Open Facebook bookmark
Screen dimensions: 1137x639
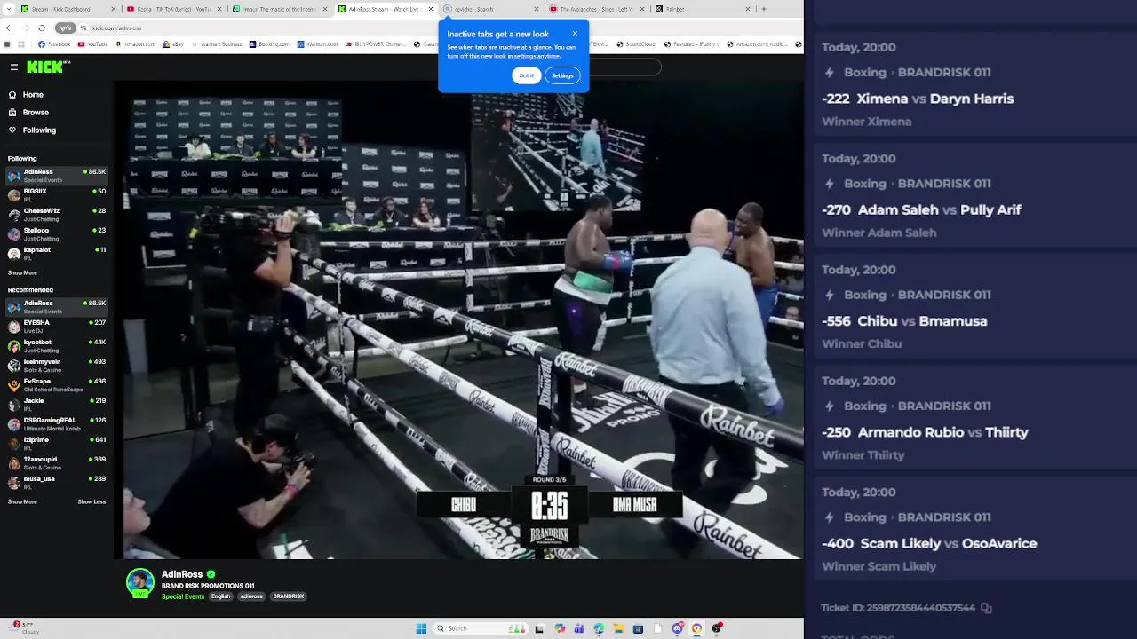coord(54,43)
